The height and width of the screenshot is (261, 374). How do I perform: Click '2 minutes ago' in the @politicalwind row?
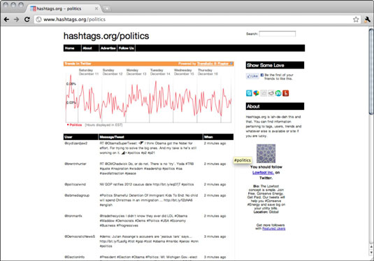[215, 184]
